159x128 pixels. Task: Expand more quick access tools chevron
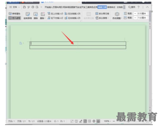pyautogui.click(x=41, y=7)
